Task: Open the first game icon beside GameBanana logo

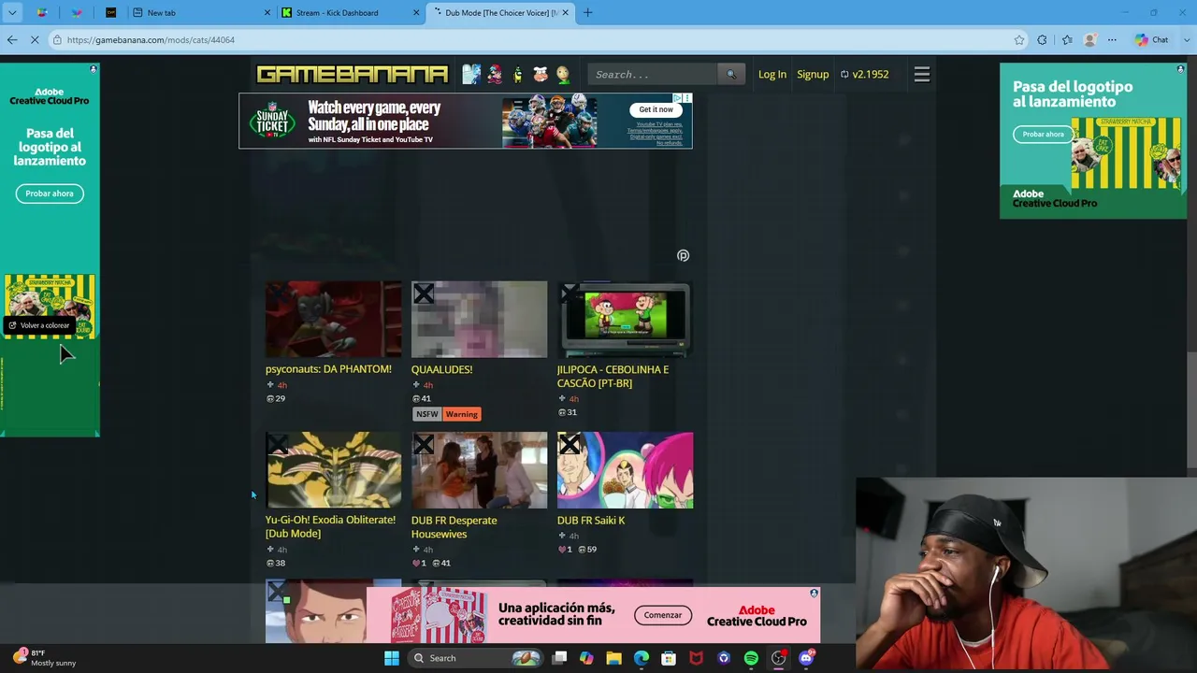Action: 471,75
